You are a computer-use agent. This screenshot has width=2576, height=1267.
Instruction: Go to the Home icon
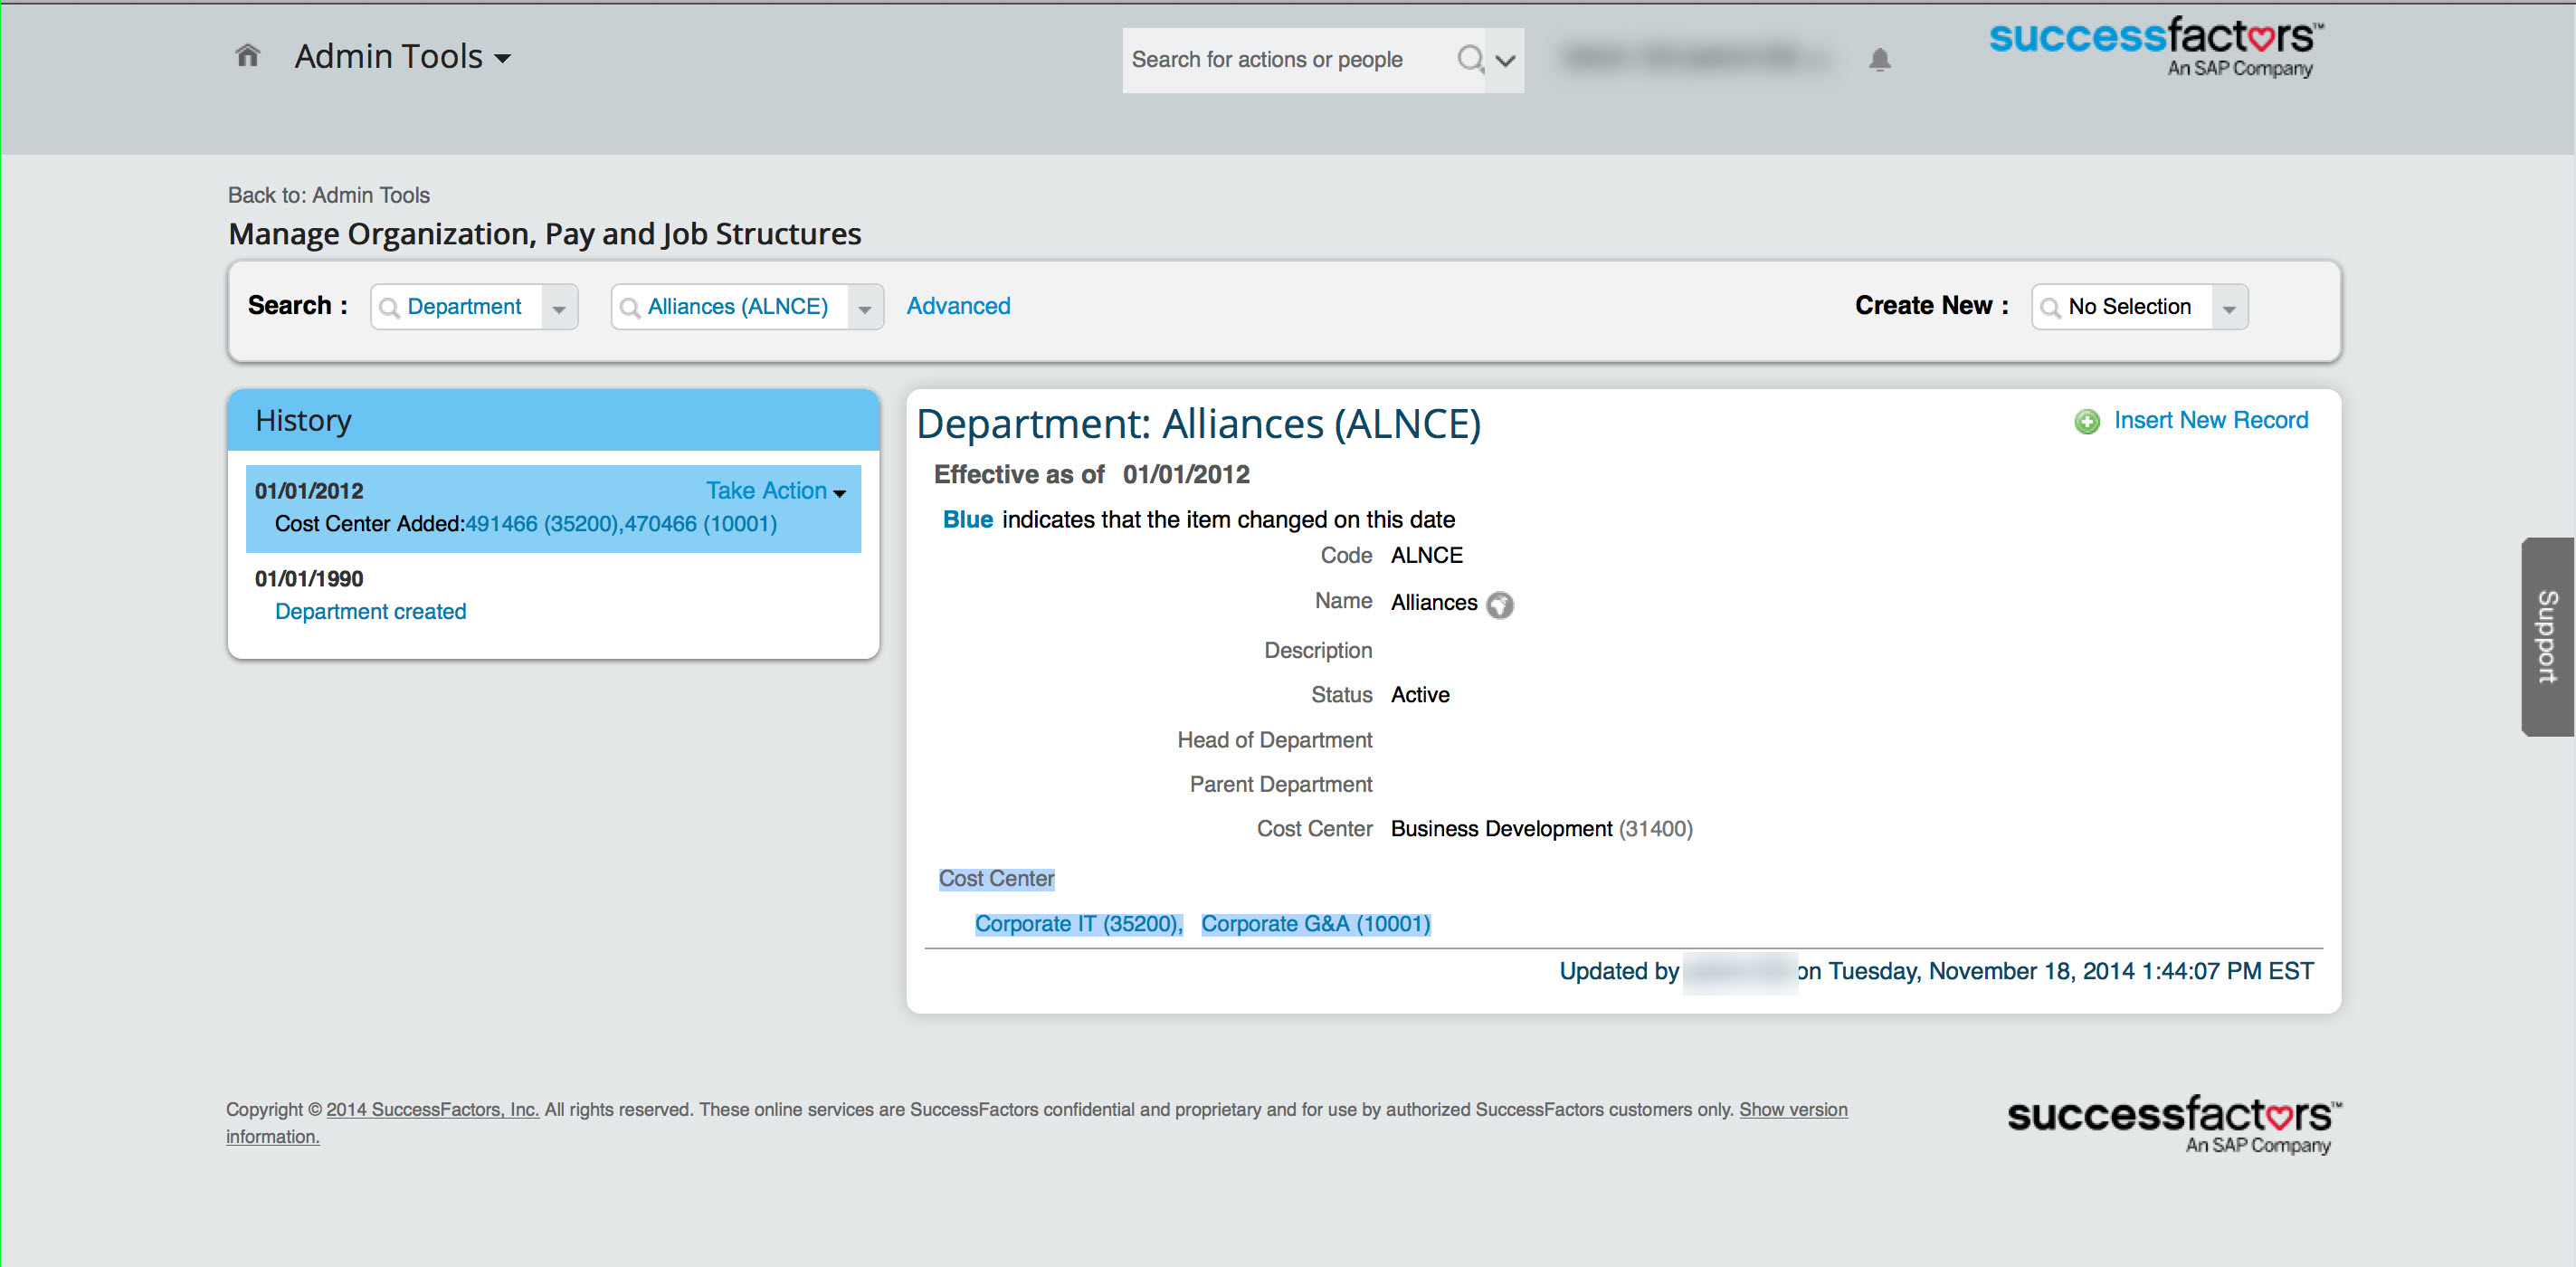pyautogui.click(x=247, y=56)
